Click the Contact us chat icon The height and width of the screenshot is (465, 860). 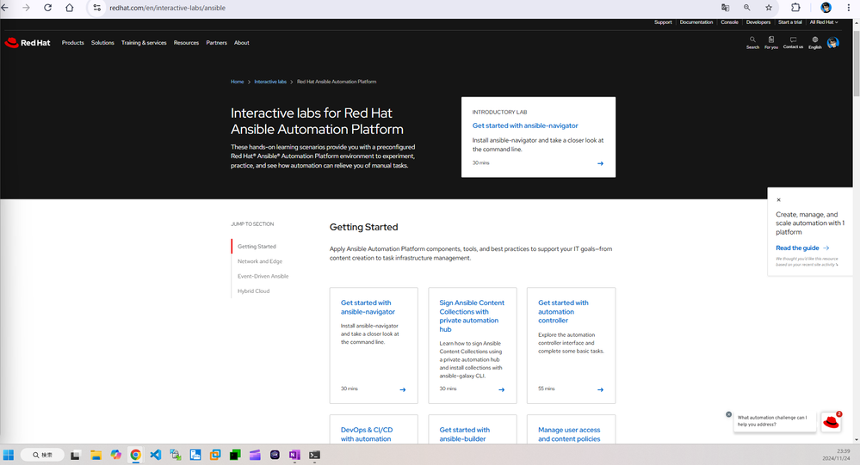click(x=793, y=40)
